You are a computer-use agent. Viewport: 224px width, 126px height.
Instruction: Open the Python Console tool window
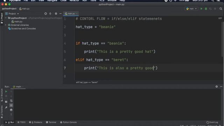(x=69, y=122)
